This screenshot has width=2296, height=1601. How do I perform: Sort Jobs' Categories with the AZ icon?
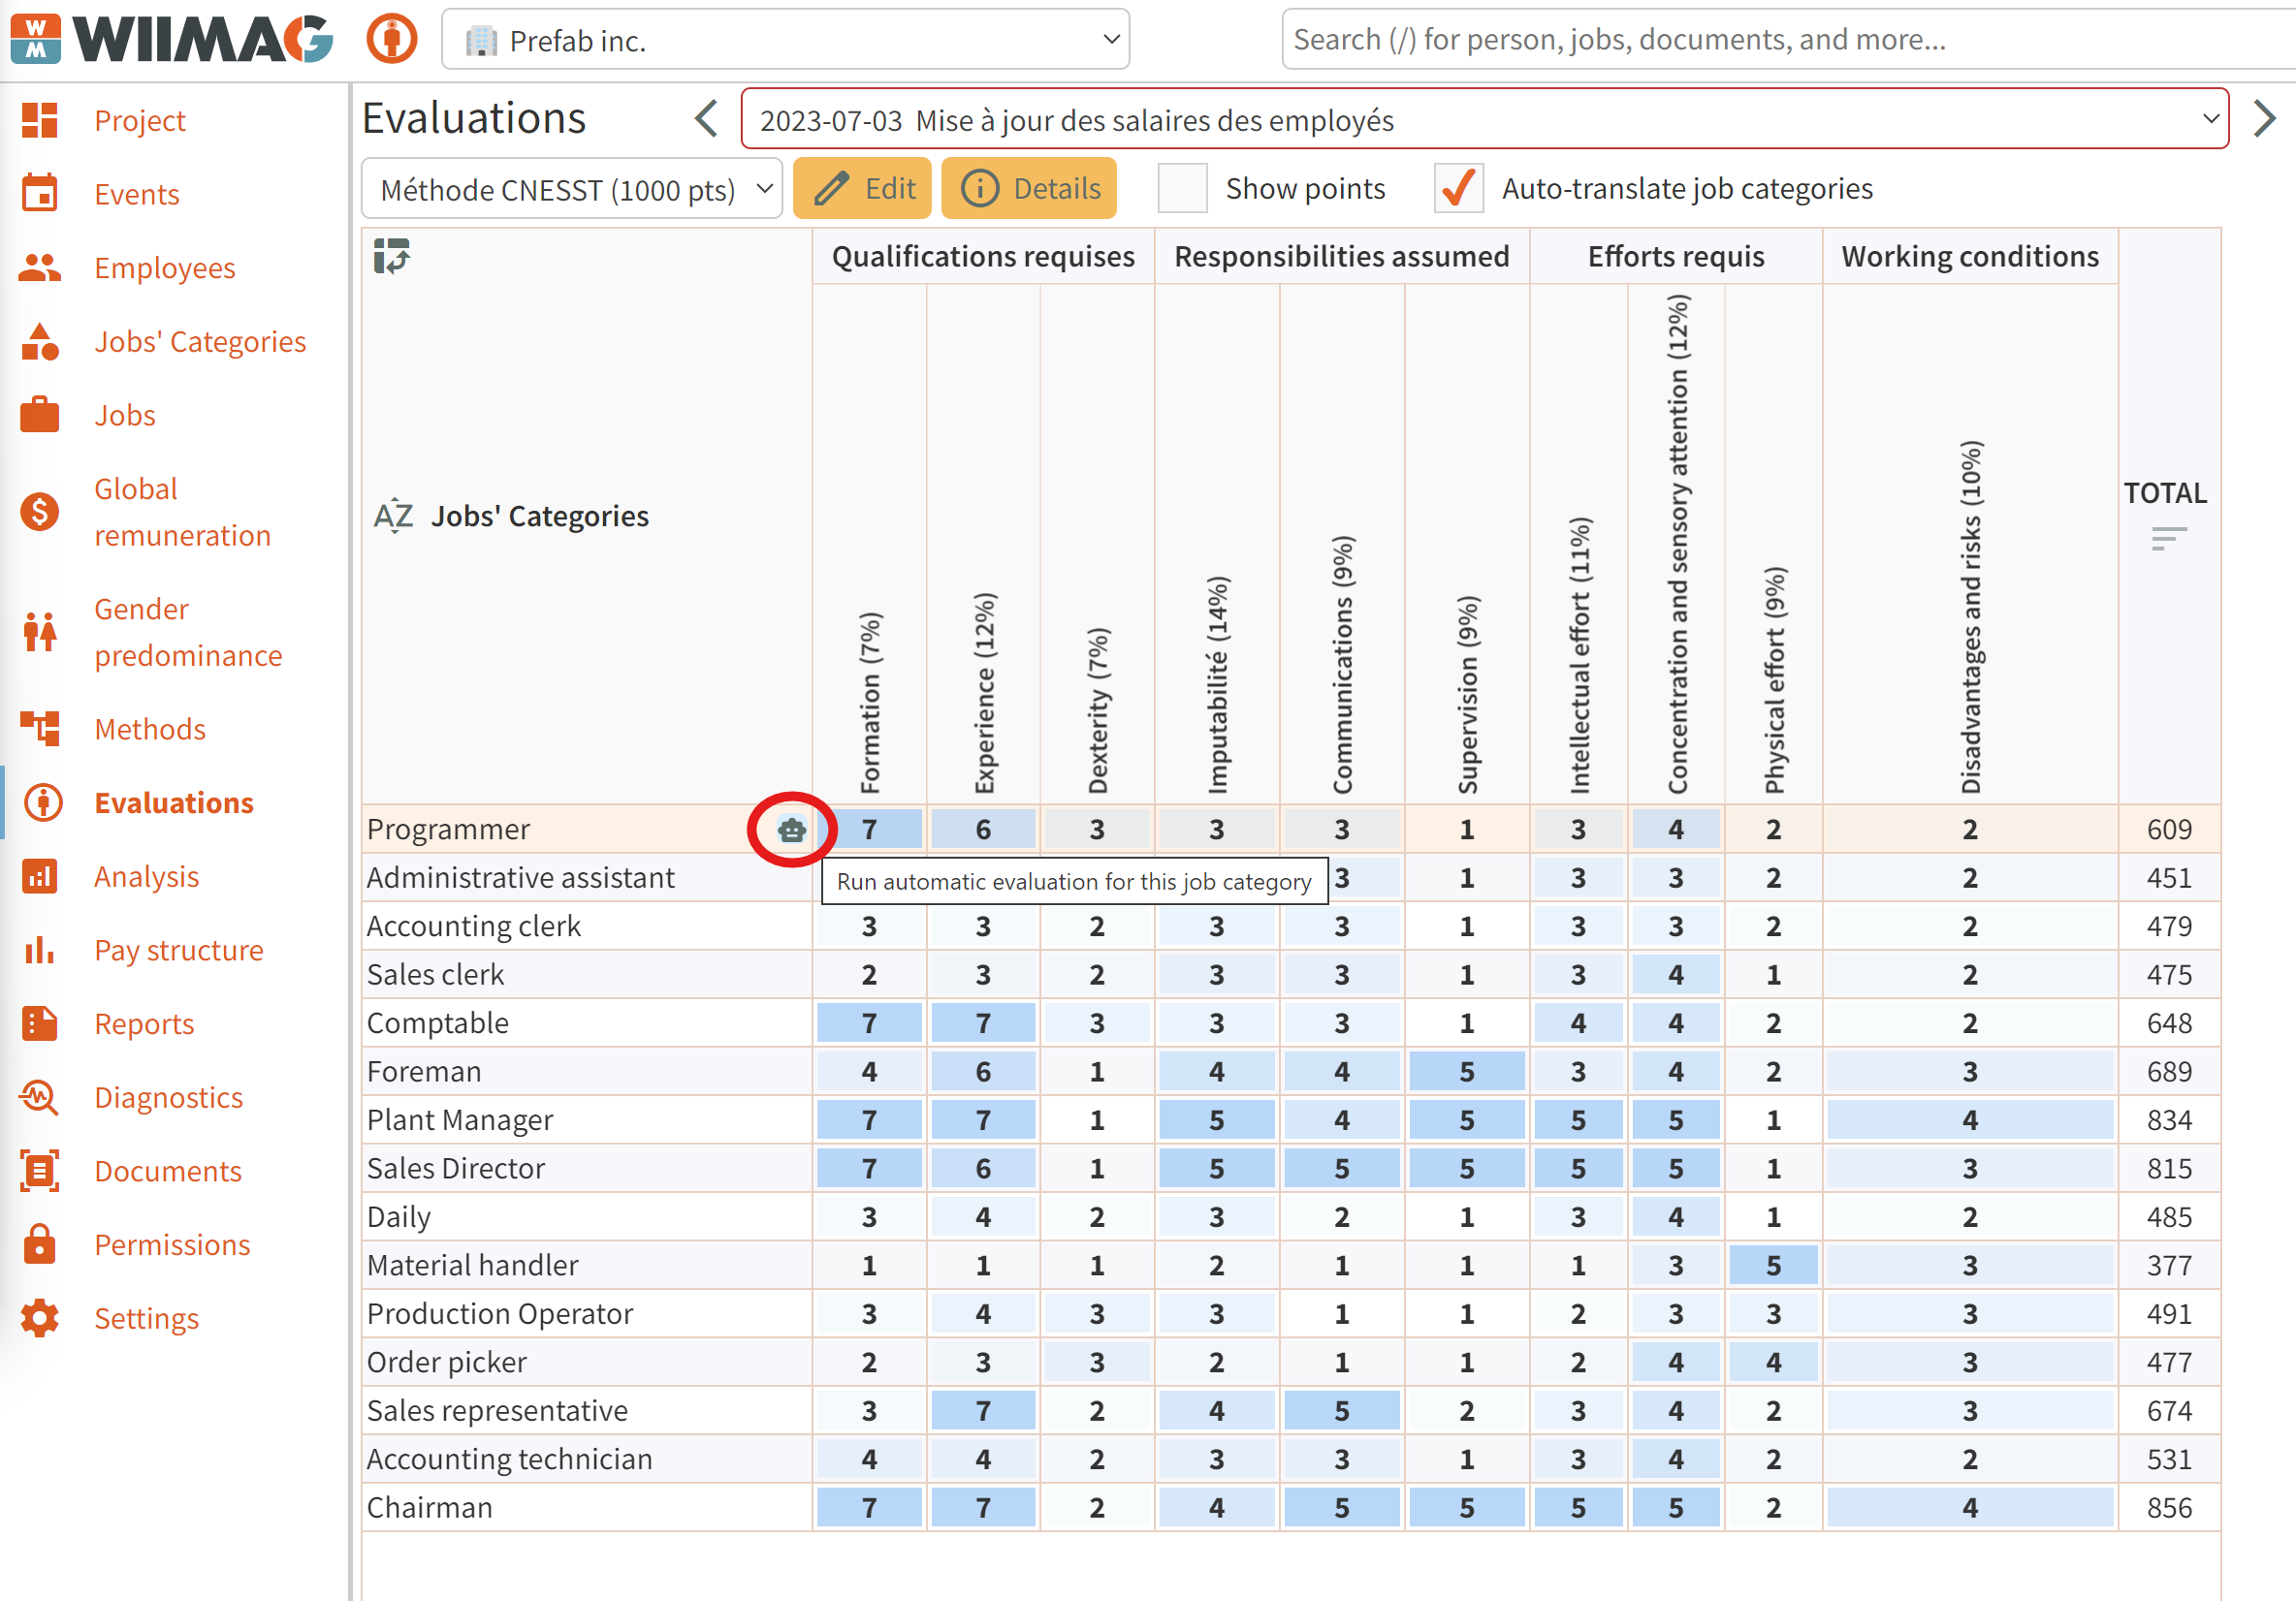393,516
